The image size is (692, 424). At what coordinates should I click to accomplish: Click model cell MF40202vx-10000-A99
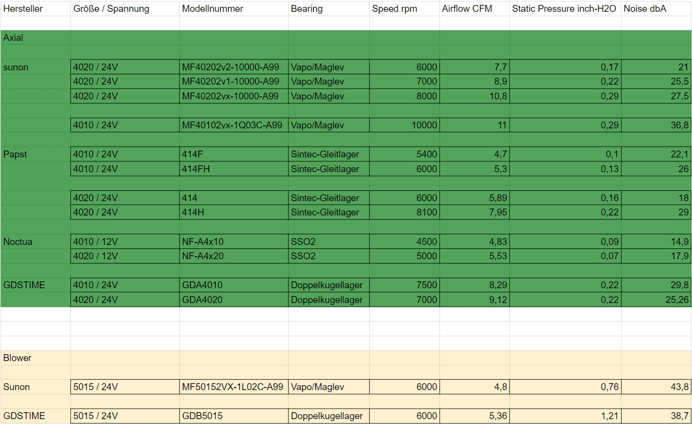pyautogui.click(x=234, y=96)
